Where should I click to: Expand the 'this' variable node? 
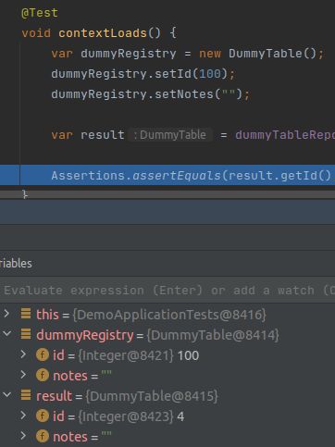click(x=6, y=314)
